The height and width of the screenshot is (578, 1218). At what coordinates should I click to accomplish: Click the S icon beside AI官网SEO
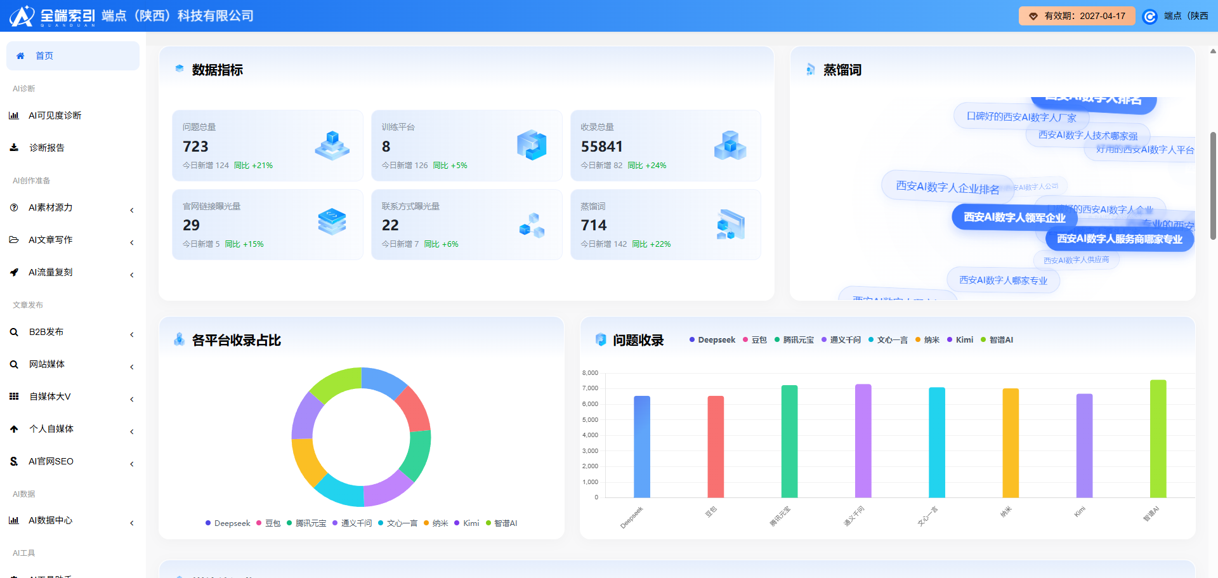click(x=14, y=461)
